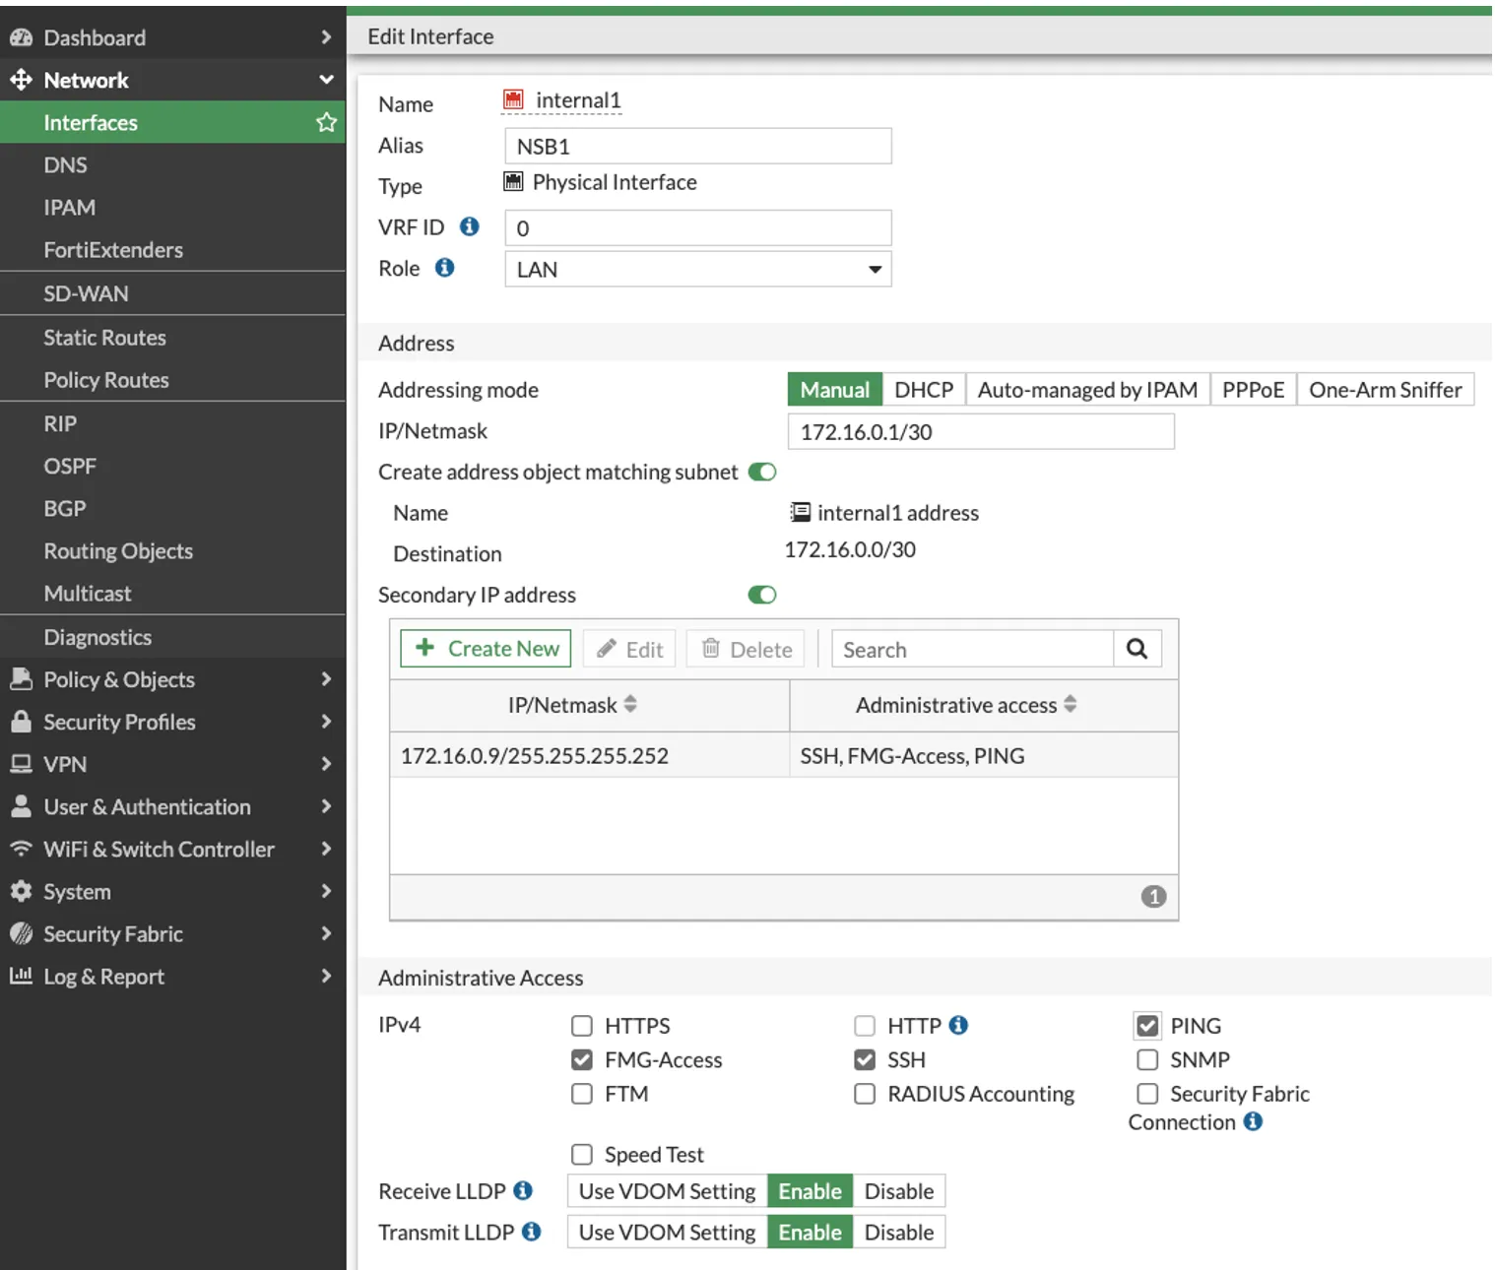
Task: Click the Security Fabric Connection info icon
Action: (x=1253, y=1121)
